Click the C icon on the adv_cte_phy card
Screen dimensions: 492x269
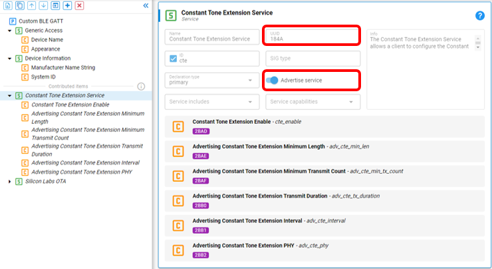coord(178,250)
